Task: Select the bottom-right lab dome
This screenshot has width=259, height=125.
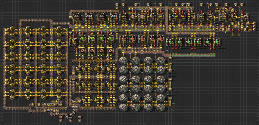Action: click(x=161, y=107)
